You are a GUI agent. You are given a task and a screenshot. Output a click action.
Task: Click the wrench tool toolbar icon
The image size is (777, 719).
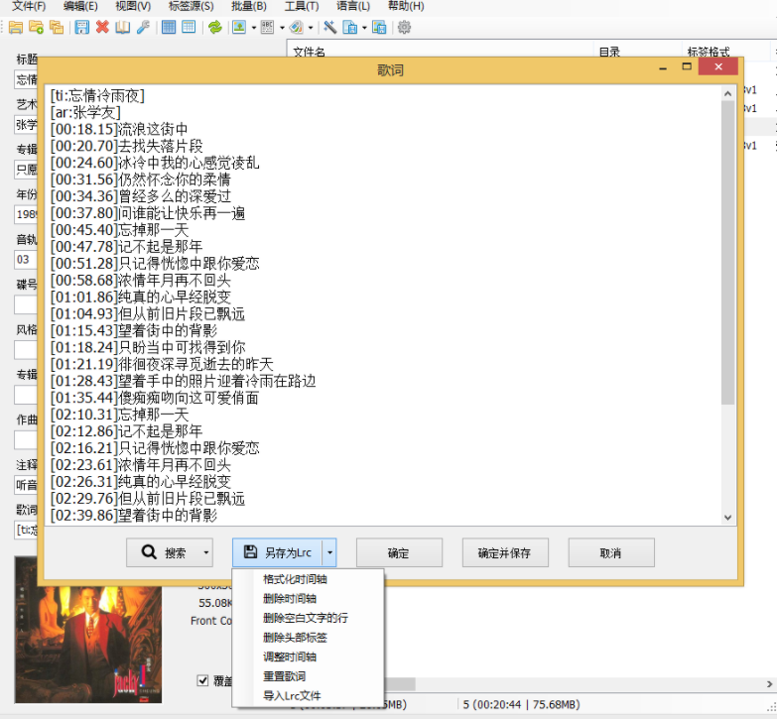[x=143, y=27]
